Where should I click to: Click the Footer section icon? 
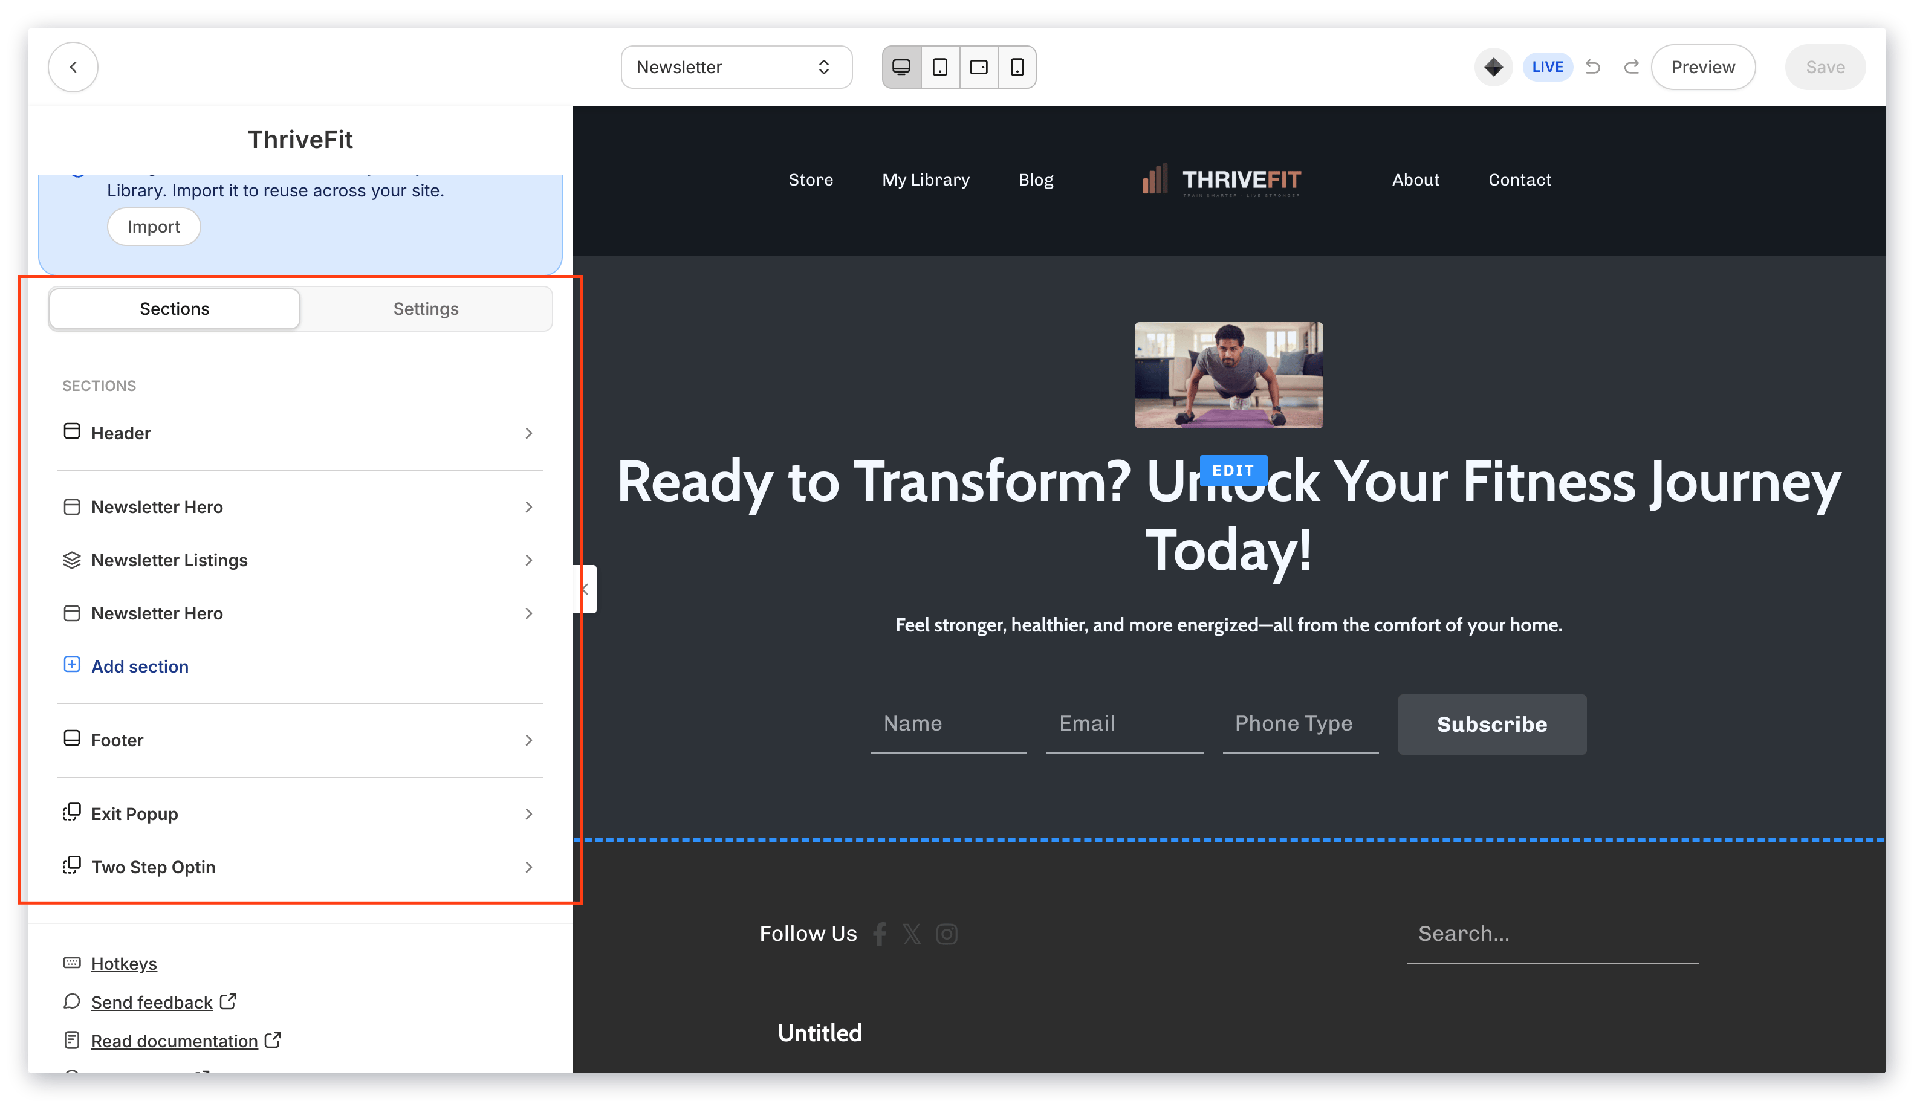point(72,738)
